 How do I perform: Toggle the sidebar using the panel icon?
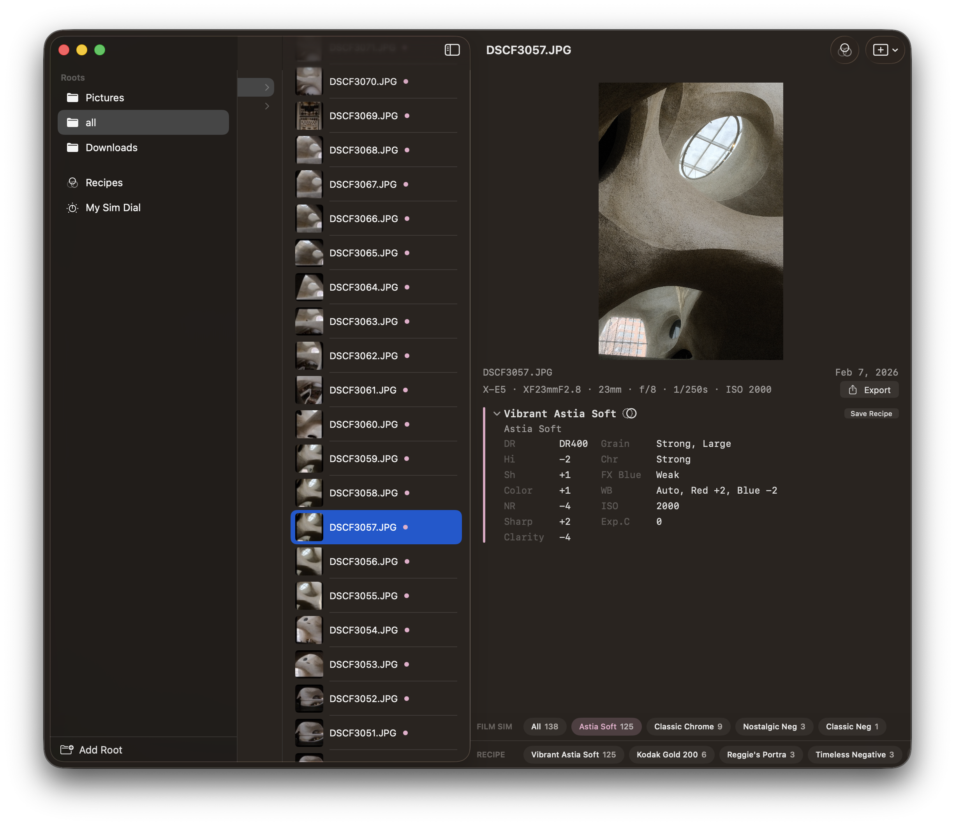[452, 49]
